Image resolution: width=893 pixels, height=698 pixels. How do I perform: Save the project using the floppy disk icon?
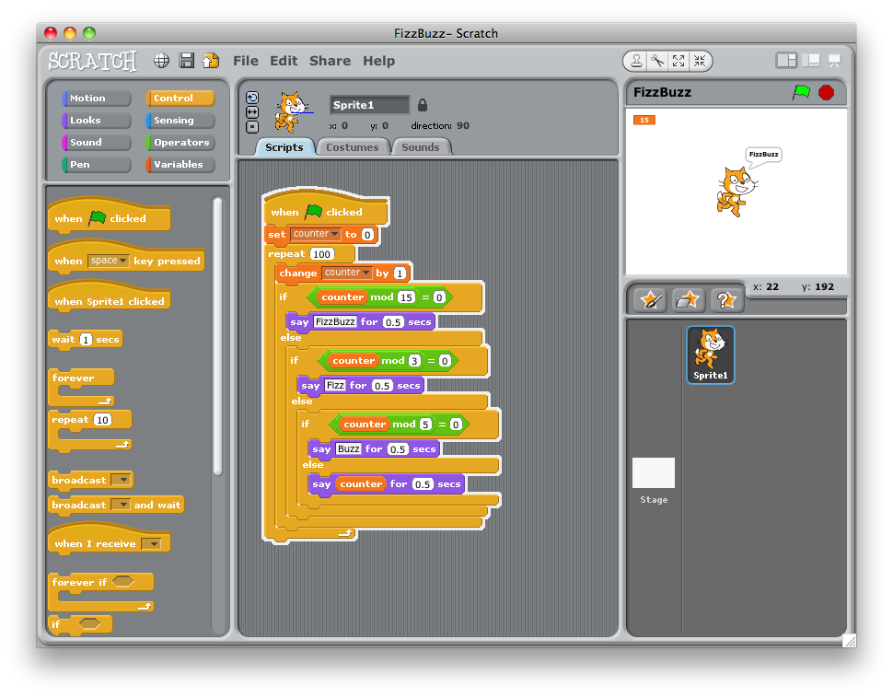[187, 61]
